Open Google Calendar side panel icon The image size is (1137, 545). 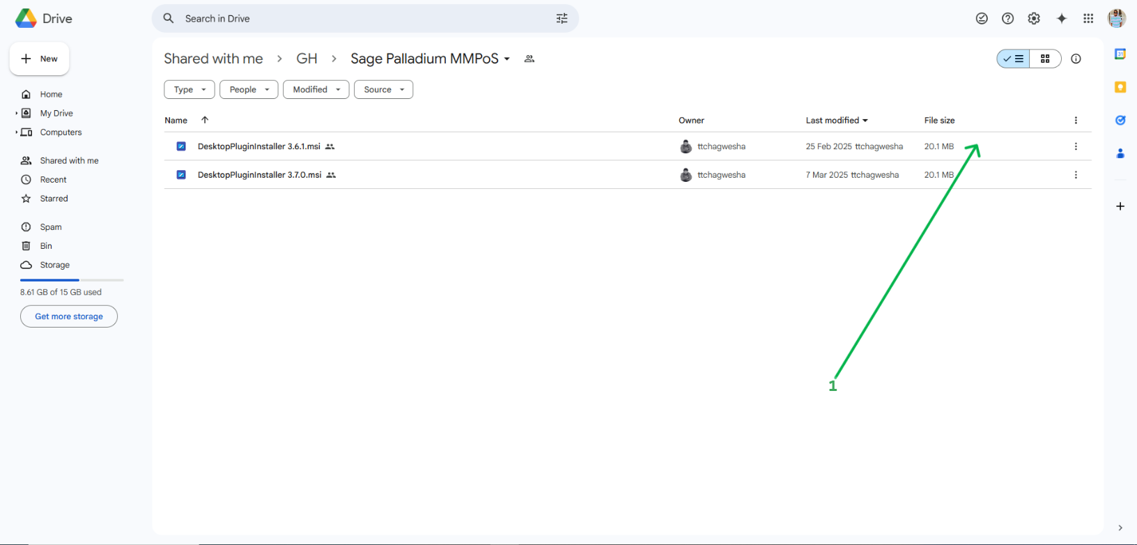[x=1120, y=54]
